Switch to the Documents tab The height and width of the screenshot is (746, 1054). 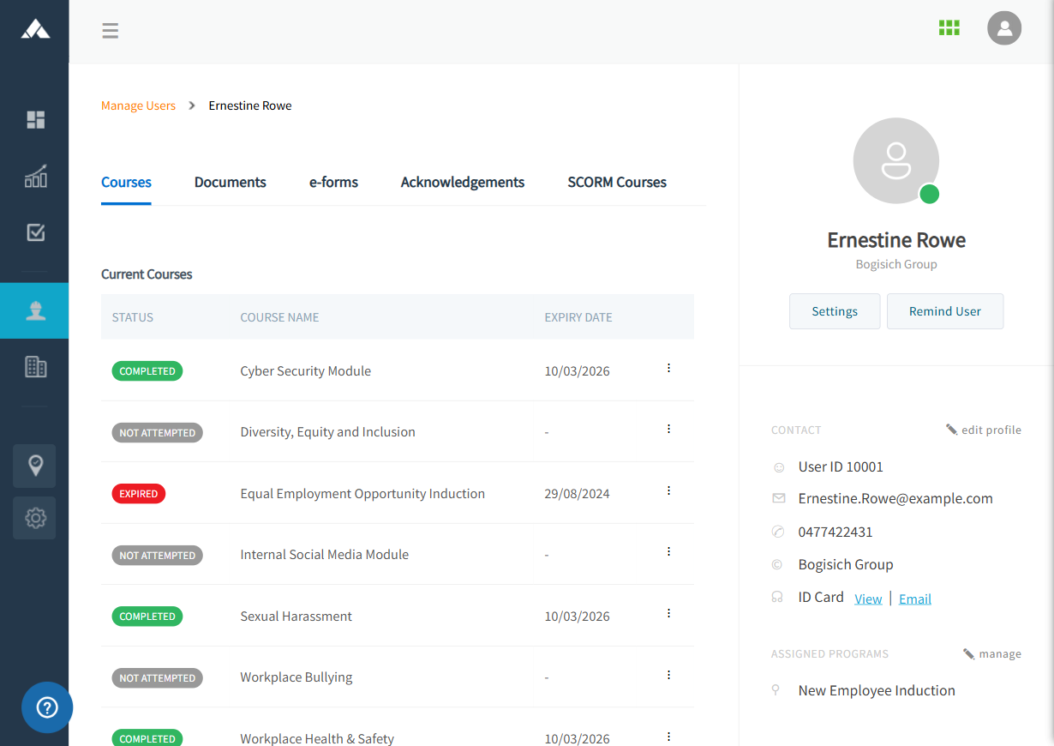230,183
